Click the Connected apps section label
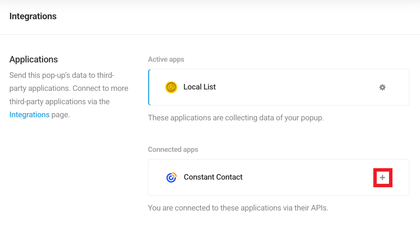The width and height of the screenshot is (420, 229). (x=173, y=149)
